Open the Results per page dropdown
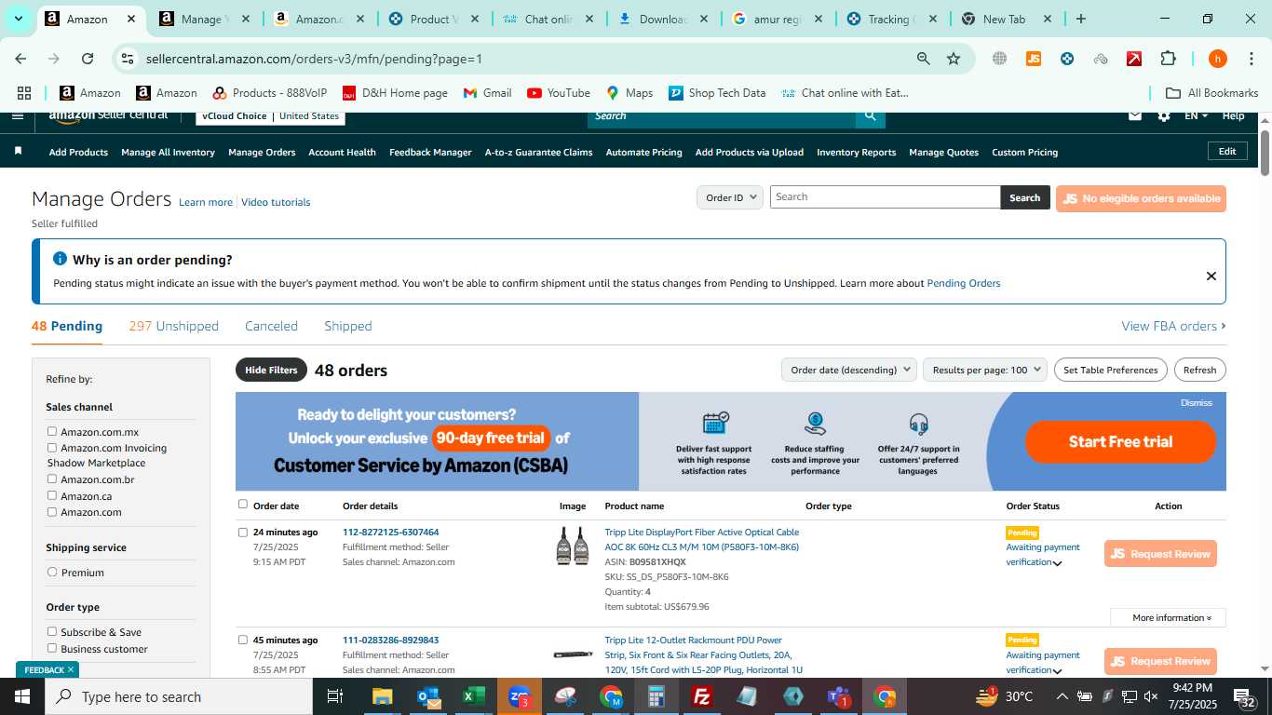Image resolution: width=1272 pixels, height=715 pixels. 985,370
